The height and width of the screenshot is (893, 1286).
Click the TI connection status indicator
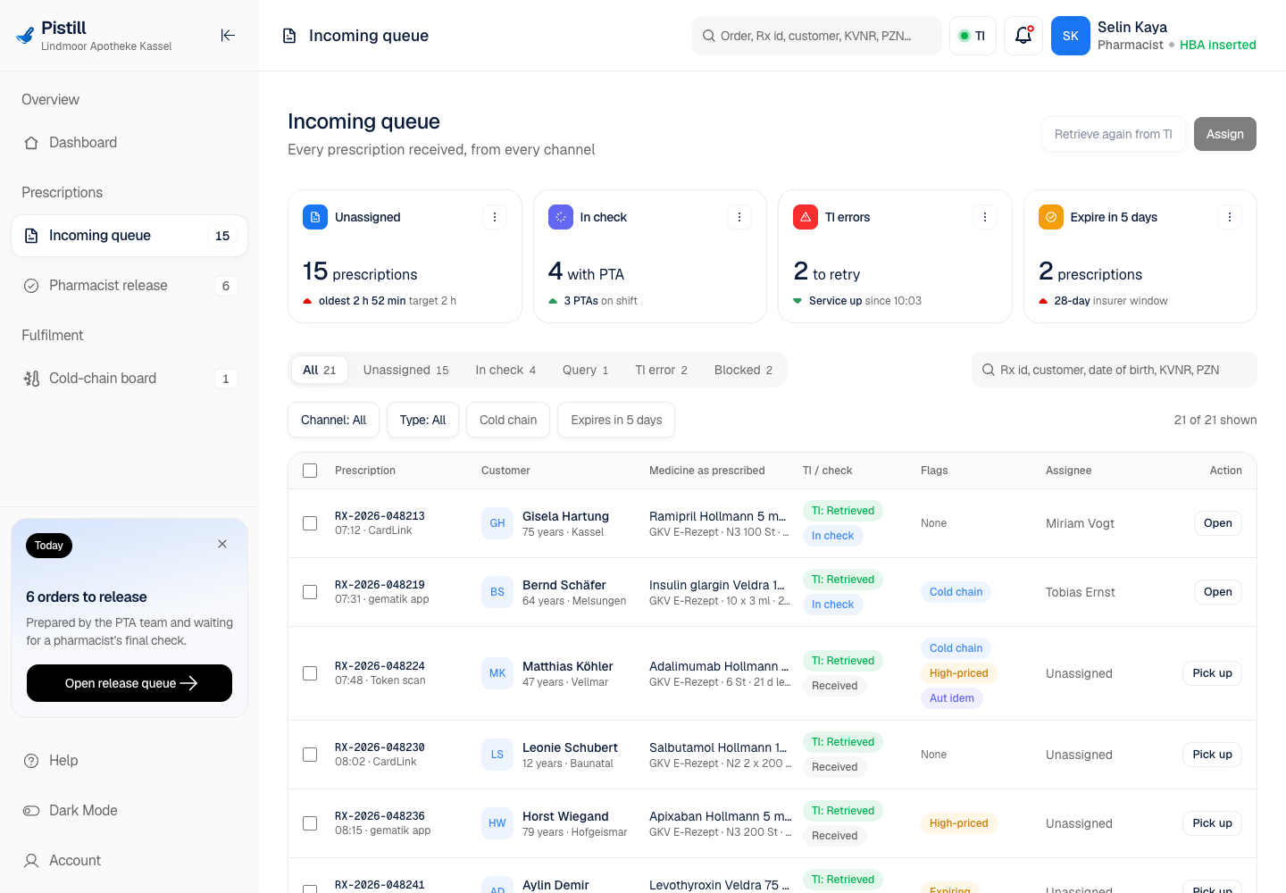click(973, 36)
